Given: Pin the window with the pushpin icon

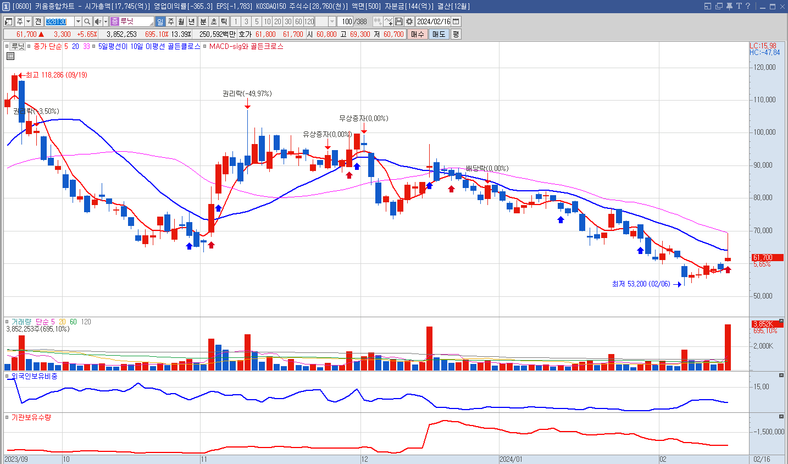Looking at the screenshot, I should (x=729, y=6).
